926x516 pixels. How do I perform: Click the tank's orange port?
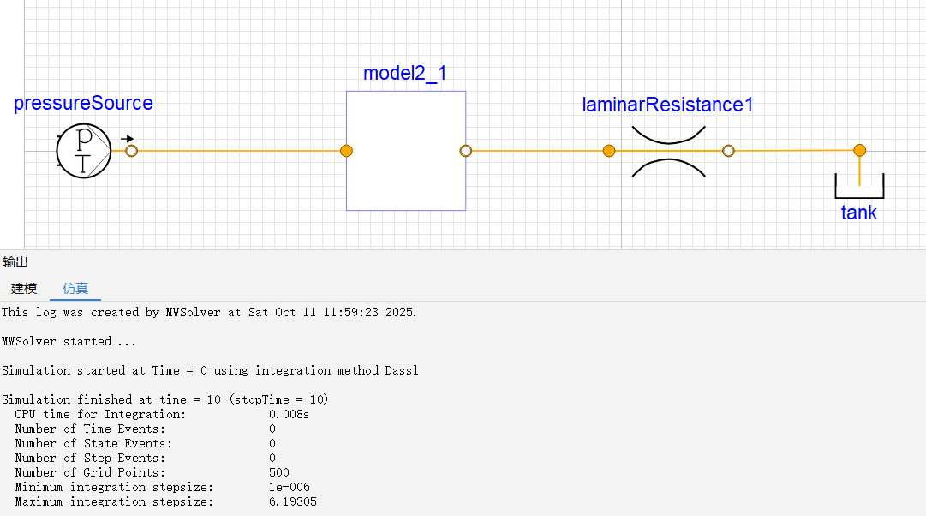click(860, 150)
